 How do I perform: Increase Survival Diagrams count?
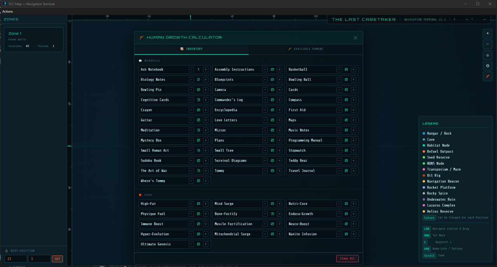[x=279, y=160]
